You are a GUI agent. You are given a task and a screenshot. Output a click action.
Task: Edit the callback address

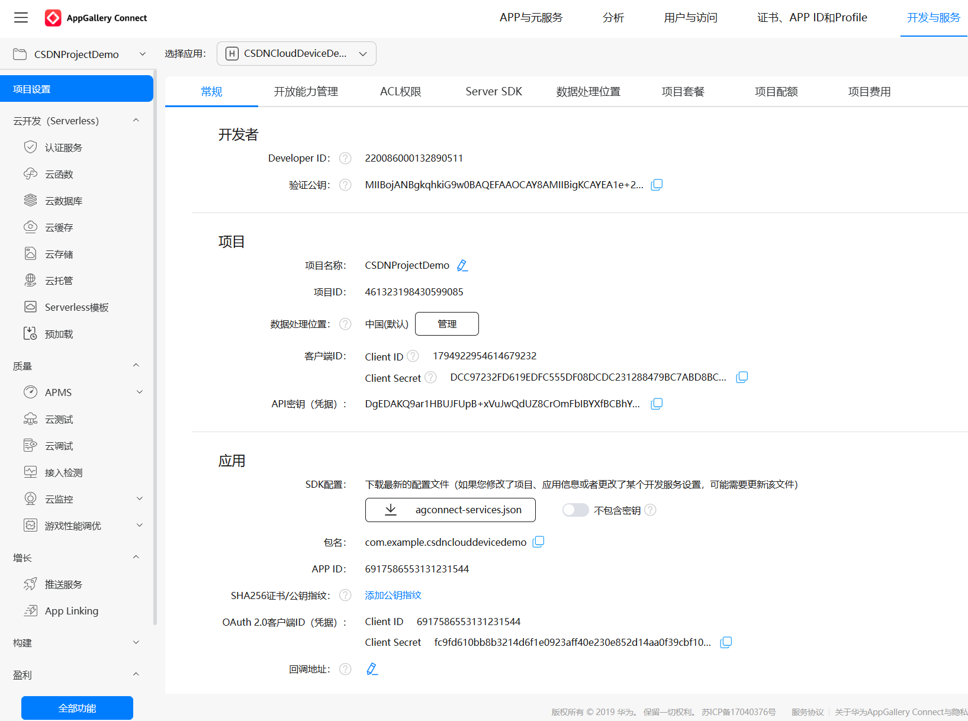point(372,669)
